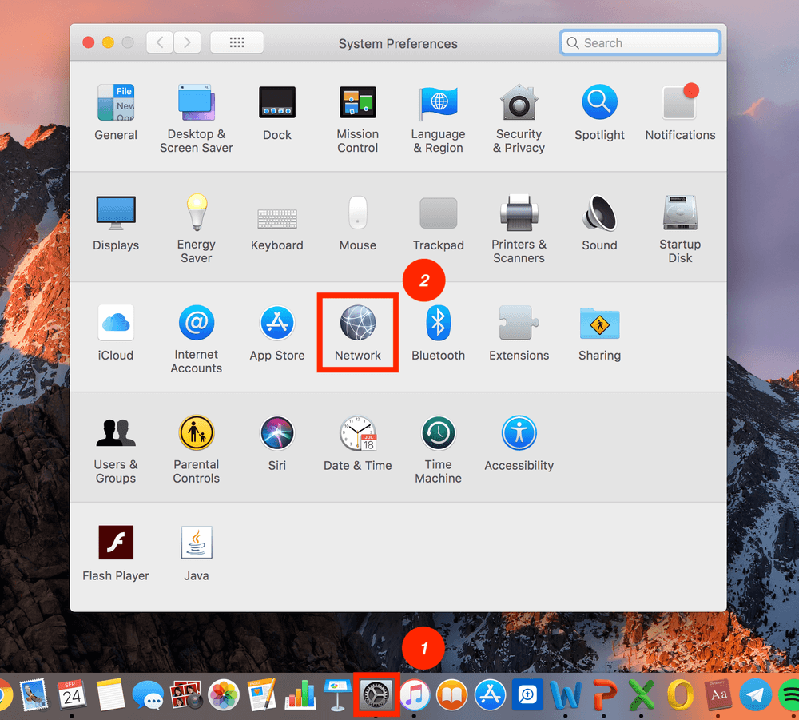Open Keynote from the Dock
The image size is (799, 720).
click(337, 694)
